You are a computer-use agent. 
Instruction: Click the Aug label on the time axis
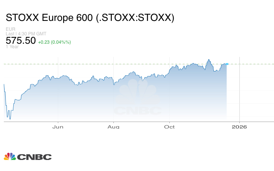(114, 127)
